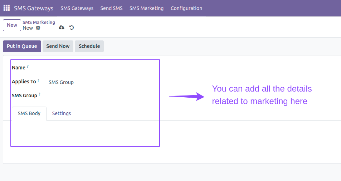
Task: Select the SMS Body tab
Action: (x=29, y=113)
